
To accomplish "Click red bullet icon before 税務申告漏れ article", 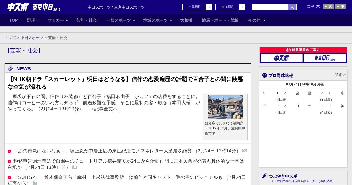I will 9,162.
